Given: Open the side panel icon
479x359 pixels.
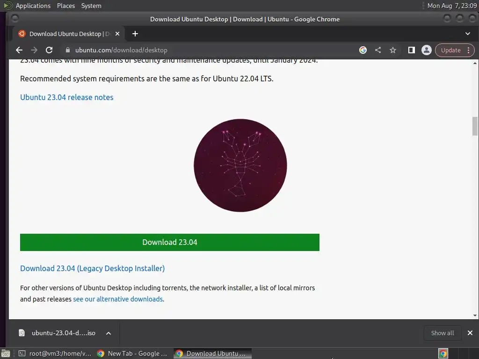Looking at the screenshot, I should coord(412,50).
